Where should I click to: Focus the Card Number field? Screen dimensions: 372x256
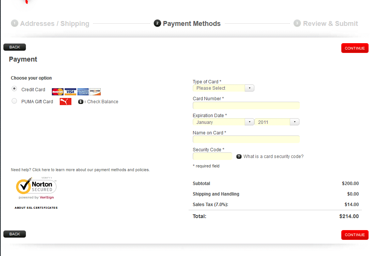tap(246, 105)
